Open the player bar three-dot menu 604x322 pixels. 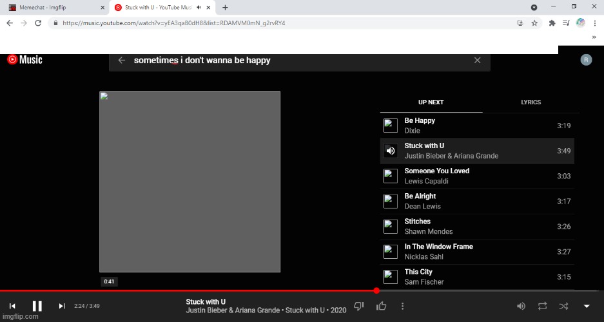pos(402,306)
